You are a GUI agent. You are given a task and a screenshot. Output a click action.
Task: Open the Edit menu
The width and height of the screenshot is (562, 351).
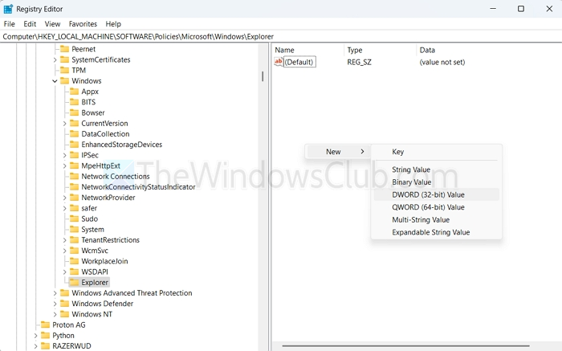coord(30,23)
